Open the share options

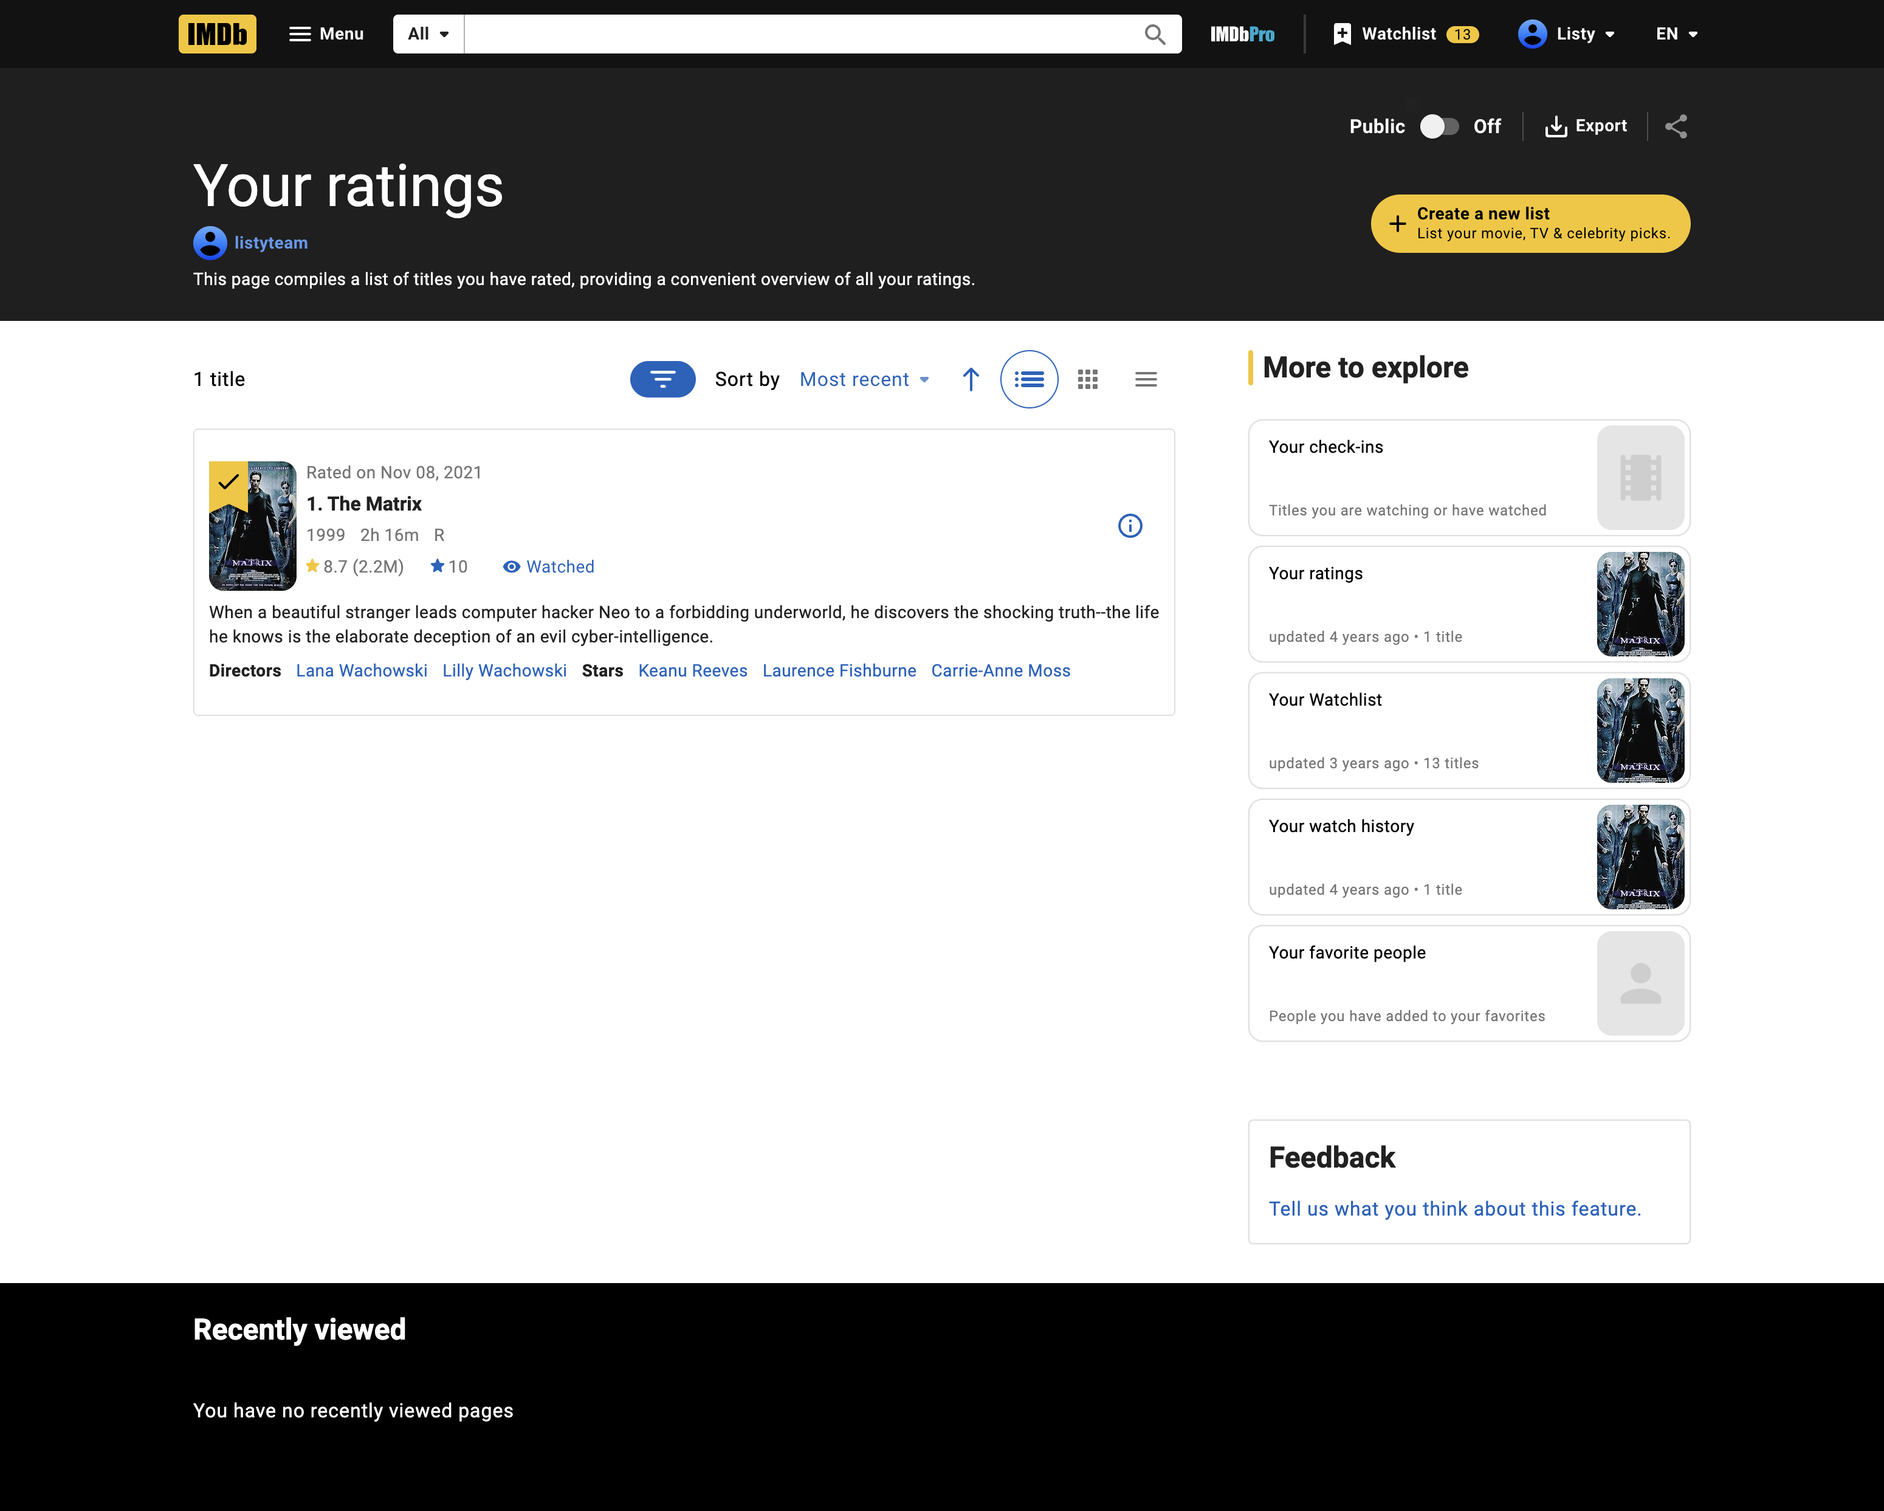[1676, 126]
